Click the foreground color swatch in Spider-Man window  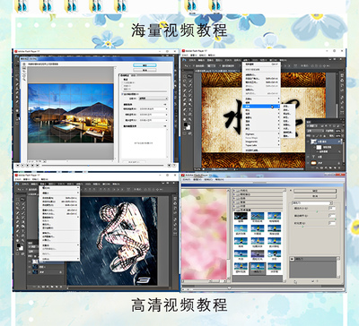[x=19, y=245]
